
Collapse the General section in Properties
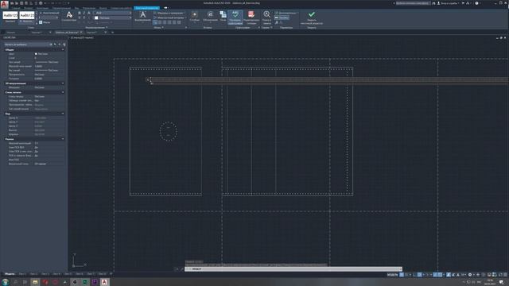click(x=63, y=49)
